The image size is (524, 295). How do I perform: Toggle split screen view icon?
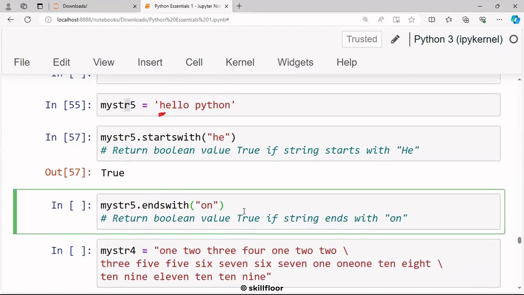pos(431,19)
